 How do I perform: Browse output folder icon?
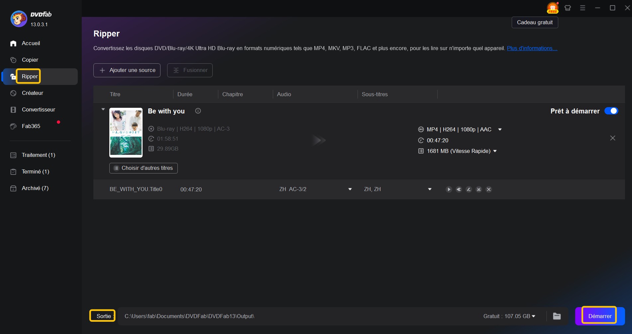tap(557, 316)
